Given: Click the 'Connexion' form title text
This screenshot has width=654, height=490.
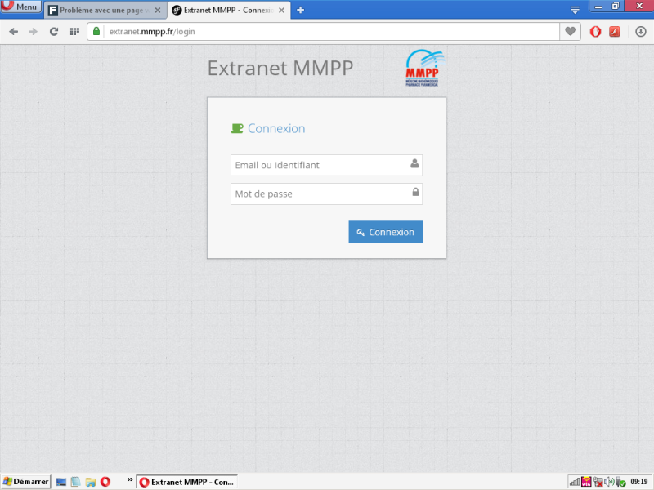Looking at the screenshot, I should (x=276, y=128).
